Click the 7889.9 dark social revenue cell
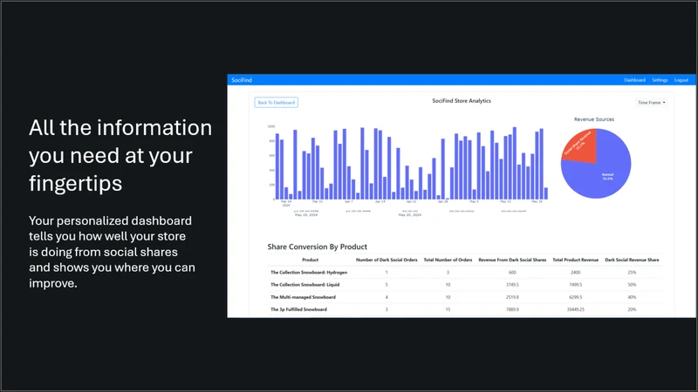 click(512, 310)
